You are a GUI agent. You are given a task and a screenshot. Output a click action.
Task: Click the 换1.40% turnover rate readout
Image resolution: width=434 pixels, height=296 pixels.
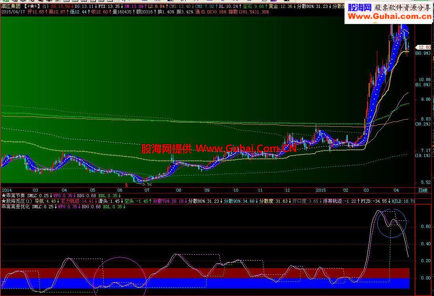tap(166, 12)
